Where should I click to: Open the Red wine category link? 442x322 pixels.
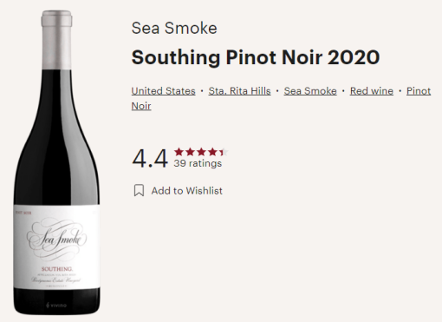tap(372, 91)
